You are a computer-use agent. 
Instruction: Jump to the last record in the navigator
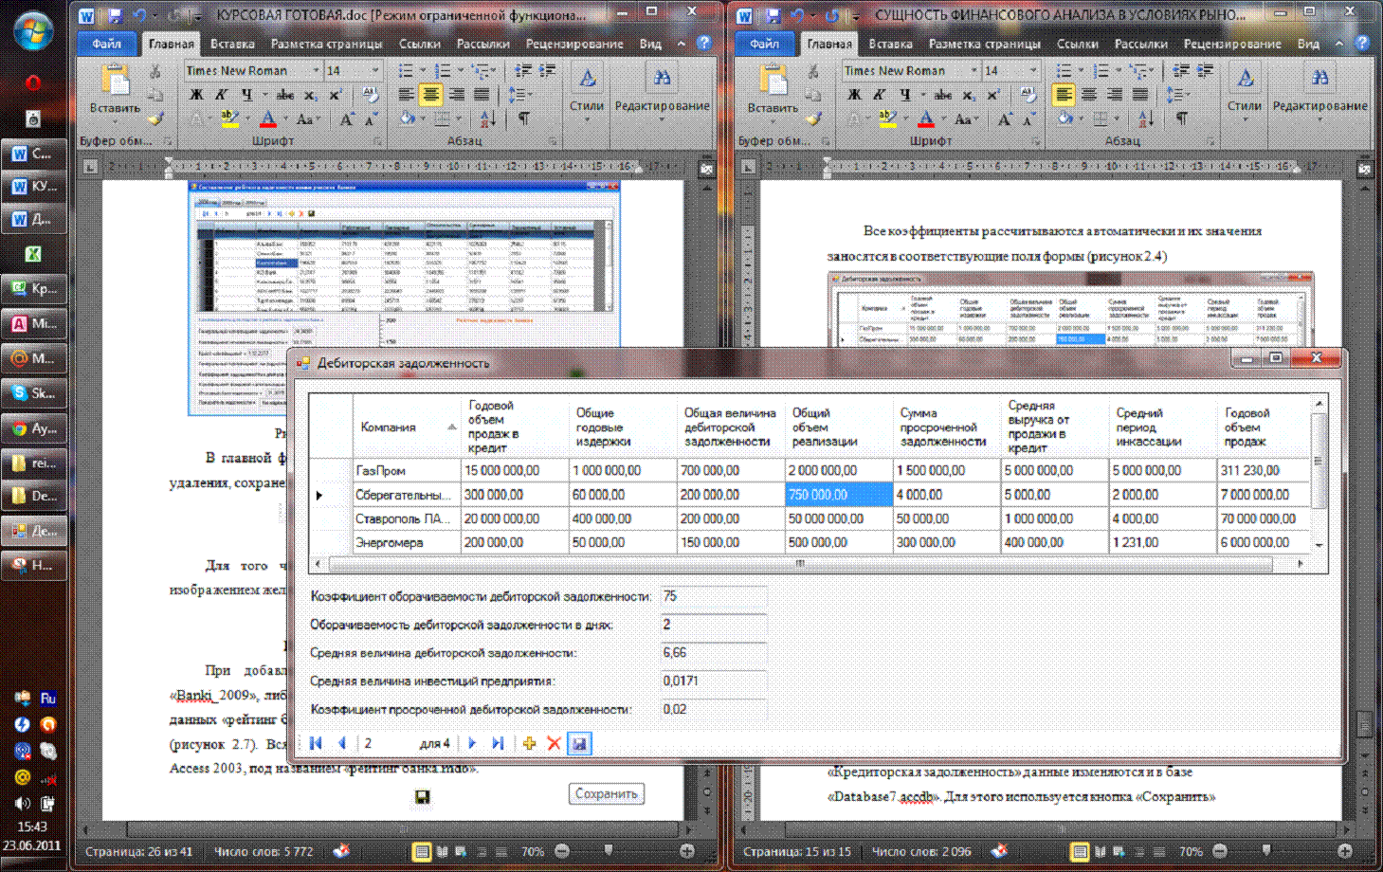498,744
